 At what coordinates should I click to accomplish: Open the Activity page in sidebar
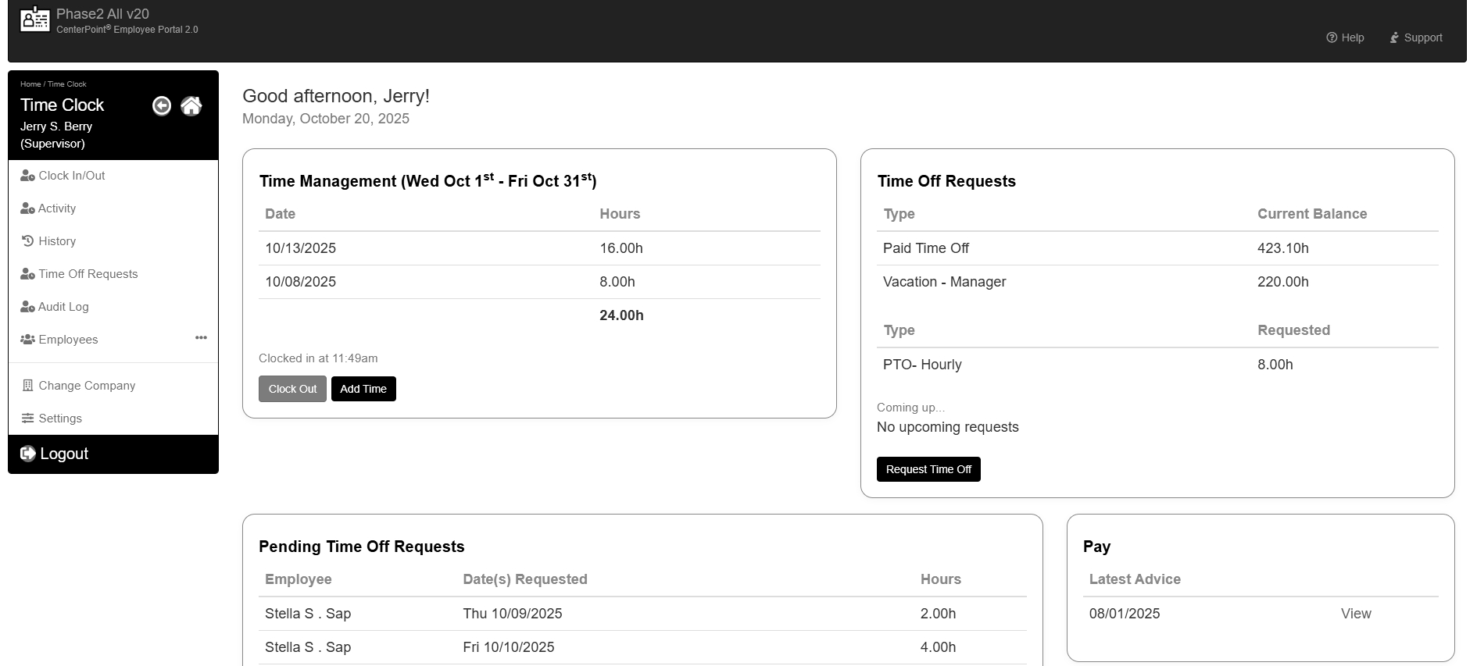tap(57, 208)
